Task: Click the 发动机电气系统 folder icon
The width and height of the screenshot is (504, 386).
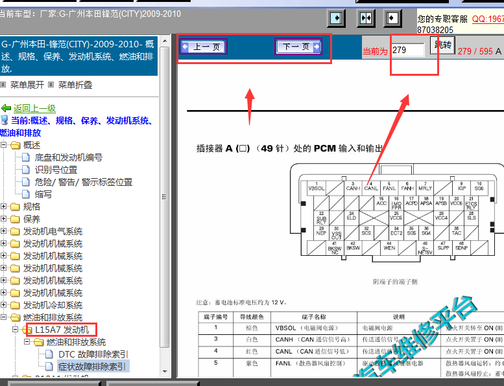Action: [x=15, y=231]
